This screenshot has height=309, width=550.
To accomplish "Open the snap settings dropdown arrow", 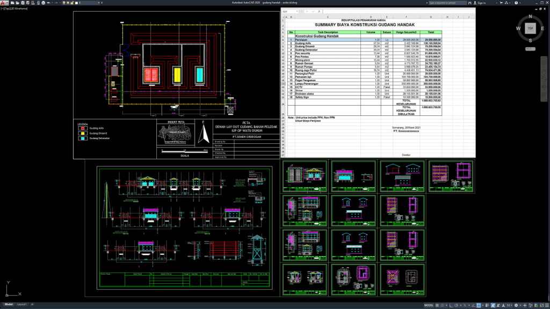I will click(446, 305).
